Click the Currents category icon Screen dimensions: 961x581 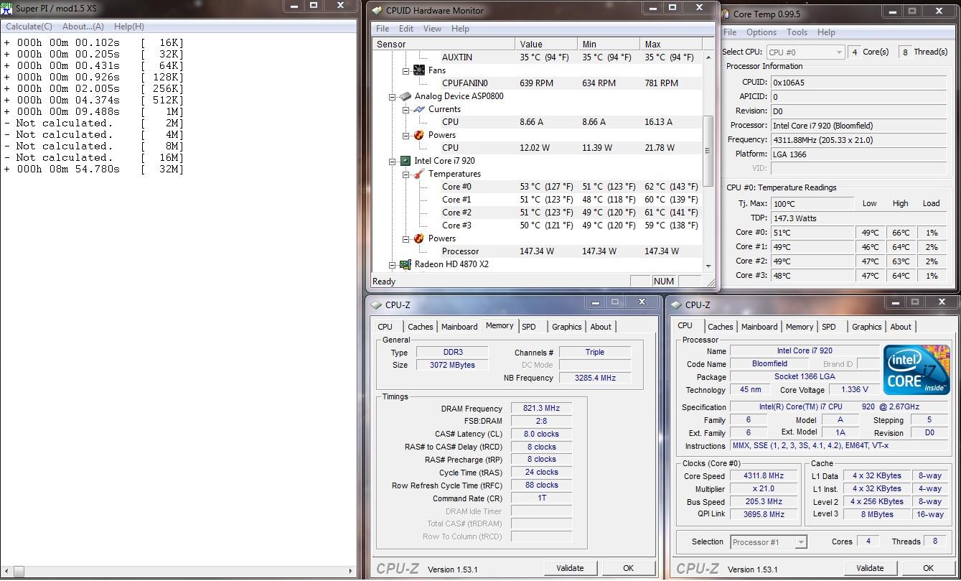point(419,109)
